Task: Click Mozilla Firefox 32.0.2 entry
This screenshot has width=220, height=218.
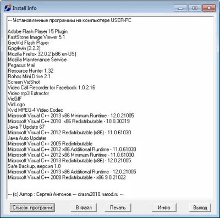Action: click(42, 54)
